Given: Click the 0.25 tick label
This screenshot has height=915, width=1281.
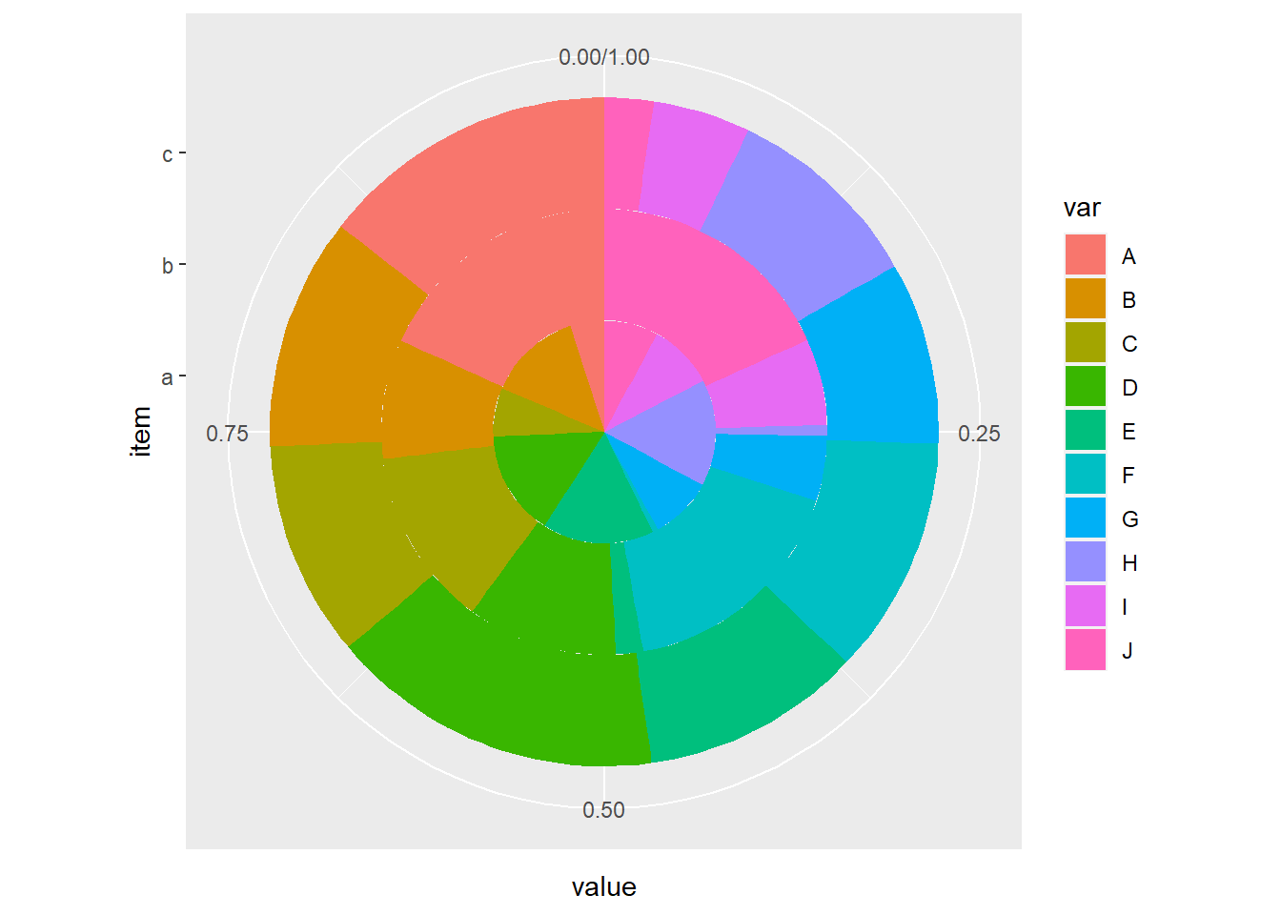Looking at the screenshot, I should 979,434.
